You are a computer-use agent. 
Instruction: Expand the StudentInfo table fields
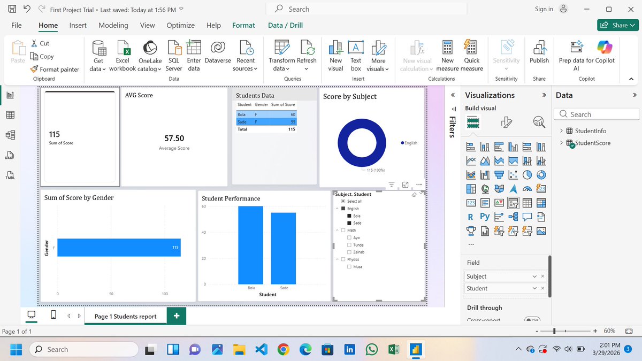(562, 131)
